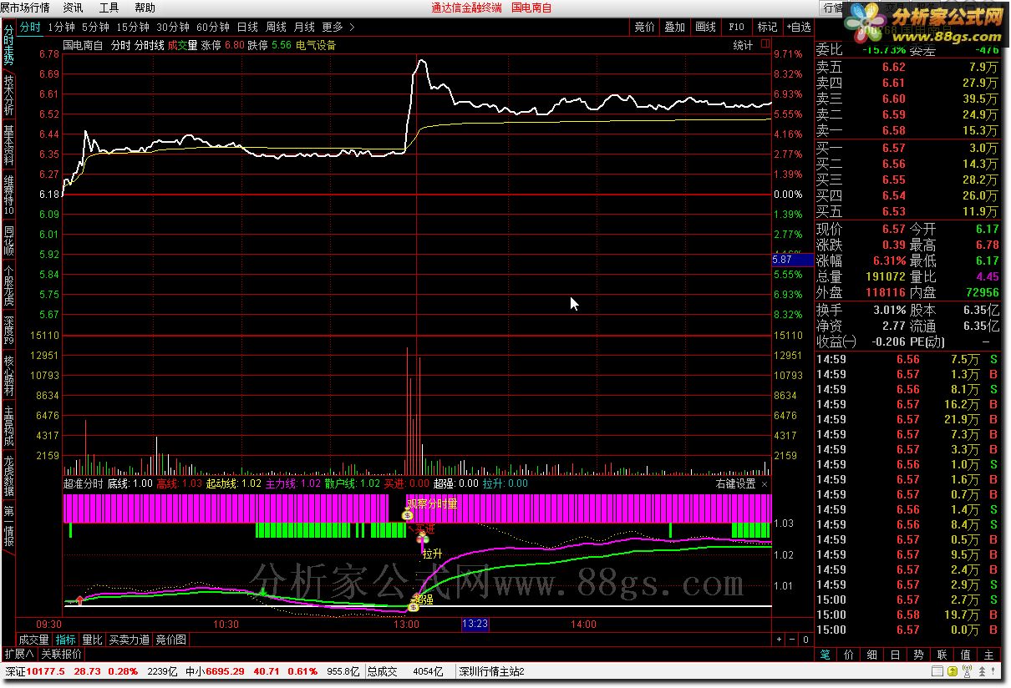Click the 行情 button at top right
The image size is (1011, 688).
pyautogui.click(x=833, y=8)
